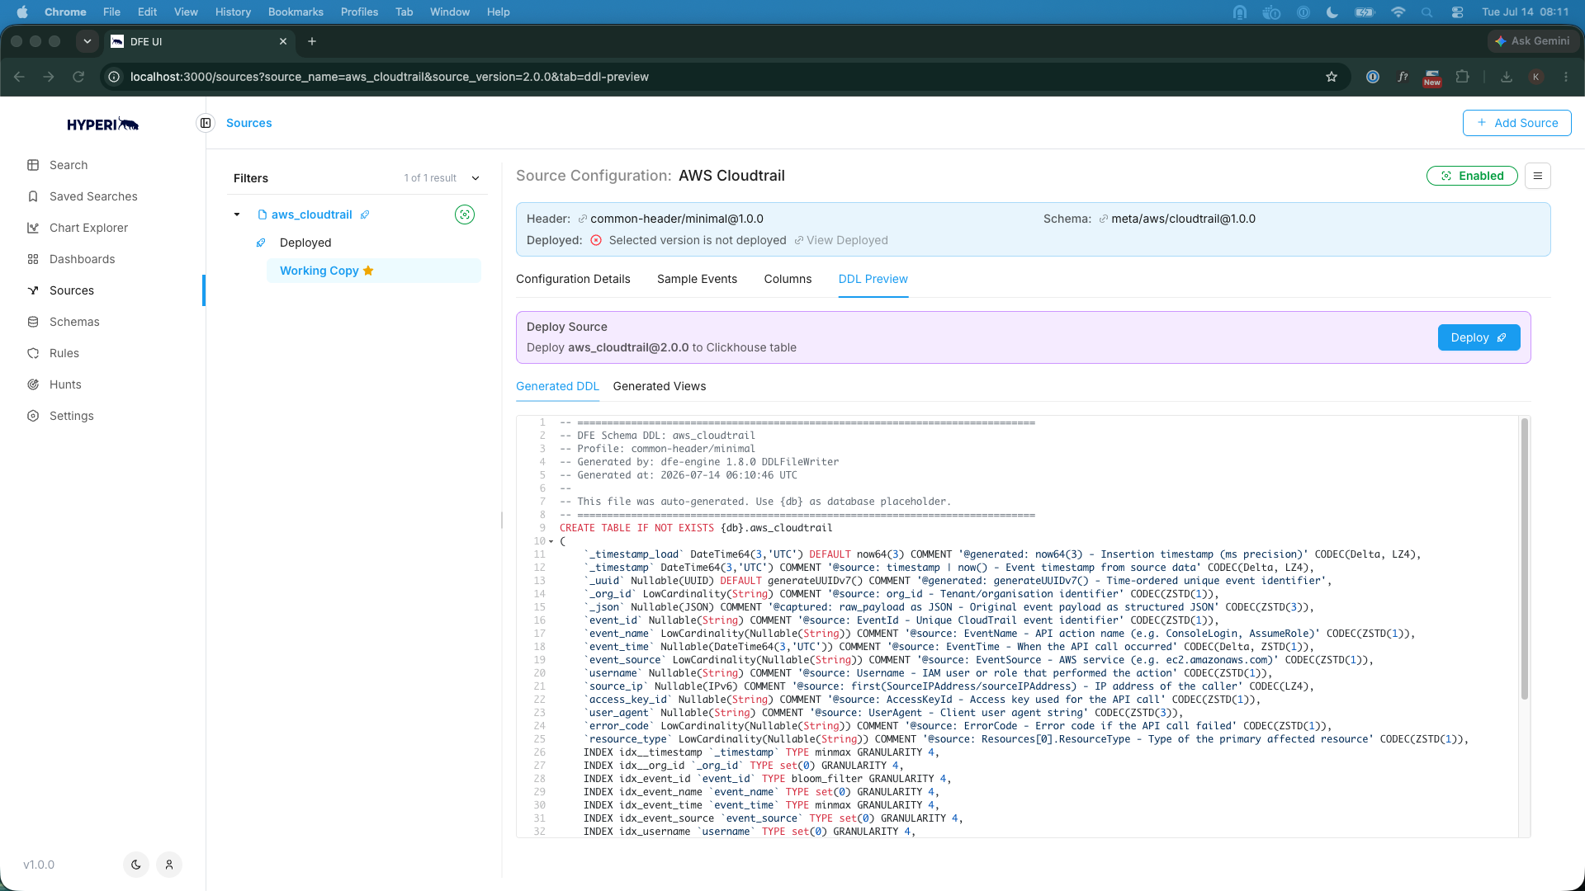The height and width of the screenshot is (891, 1585).
Task: Go back to the previous page
Action: pyautogui.click(x=19, y=77)
